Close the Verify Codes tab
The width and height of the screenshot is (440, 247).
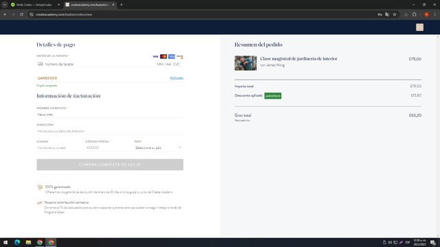(x=58, y=5)
